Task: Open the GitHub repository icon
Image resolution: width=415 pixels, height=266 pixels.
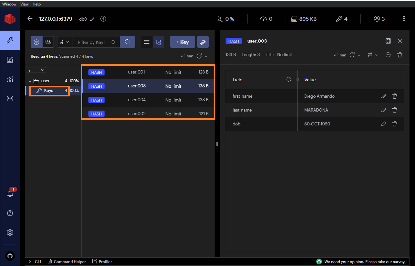Action: (x=10, y=256)
